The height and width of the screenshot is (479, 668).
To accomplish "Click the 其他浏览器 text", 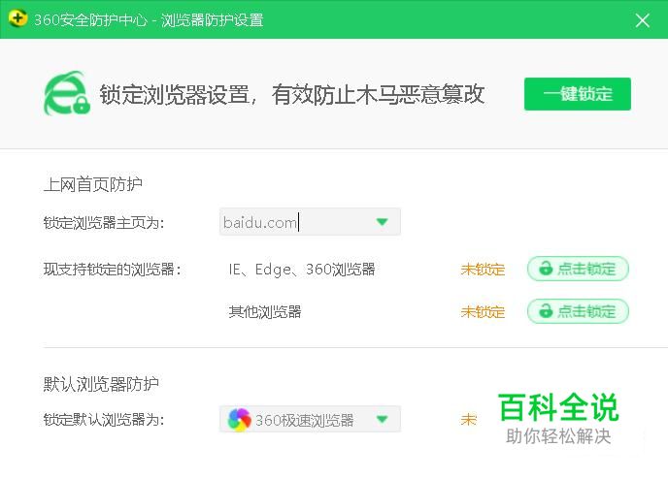I will (x=265, y=312).
